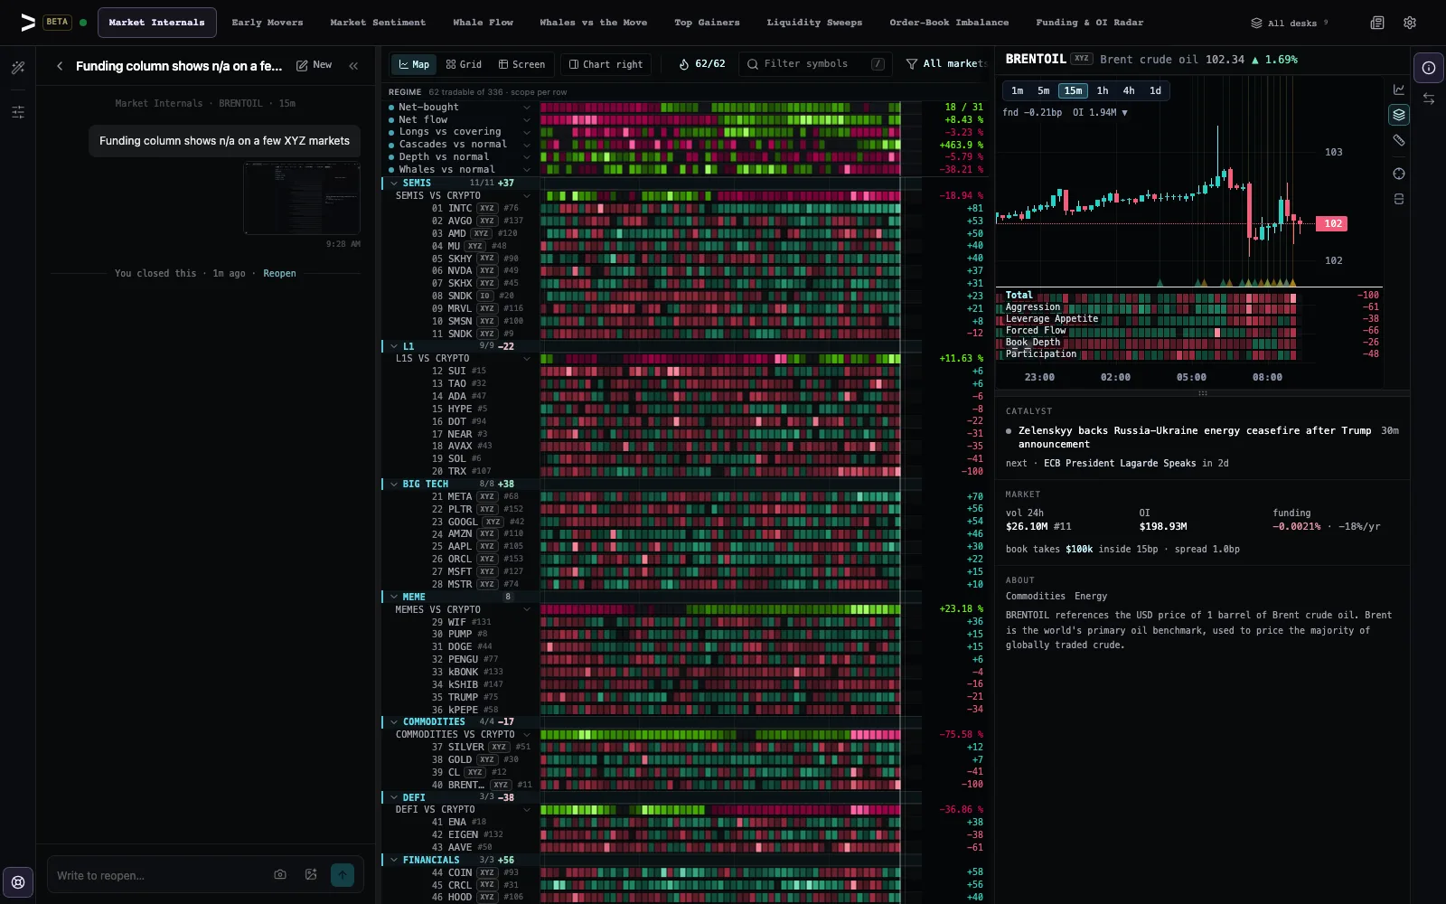The width and height of the screenshot is (1446, 904).
Task: Select the Map view toggle
Action: coord(414,64)
